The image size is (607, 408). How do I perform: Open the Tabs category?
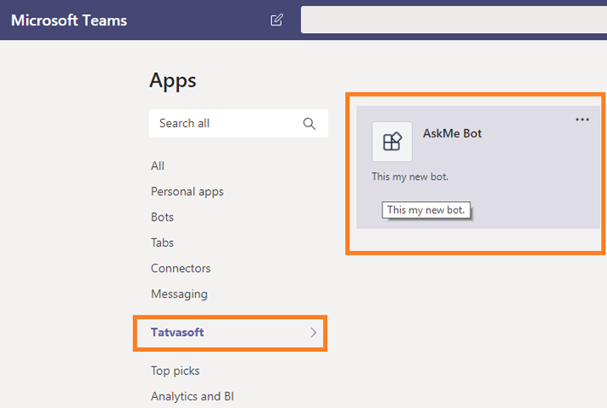[x=162, y=243]
